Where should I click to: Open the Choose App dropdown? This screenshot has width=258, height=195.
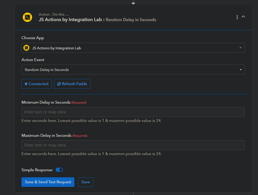click(x=133, y=48)
